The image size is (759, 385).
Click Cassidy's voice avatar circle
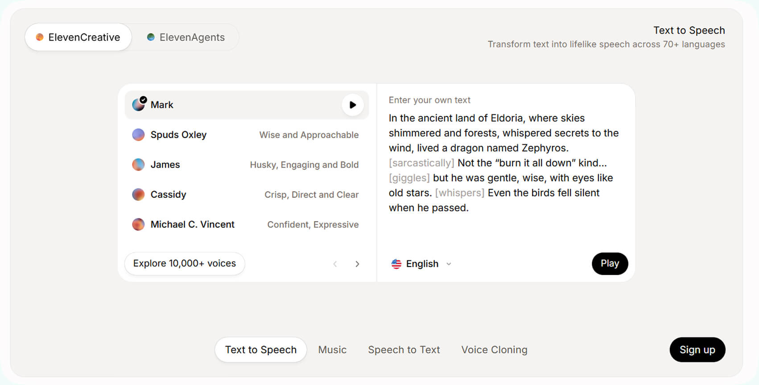(x=138, y=194)
